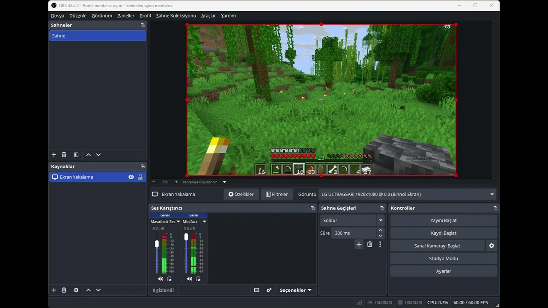Open Ayarlar settings button
Screen dimensions: 548x308
point(444,271)
